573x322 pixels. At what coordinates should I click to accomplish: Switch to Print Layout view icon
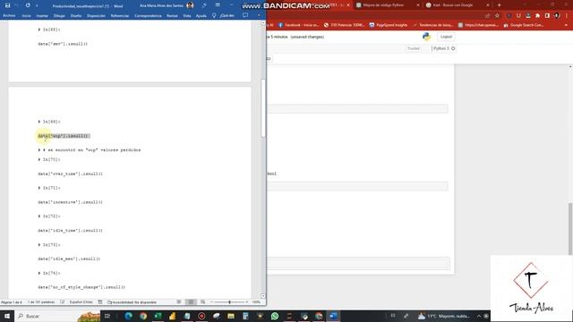pyautogui.click(x=191, y=302)
